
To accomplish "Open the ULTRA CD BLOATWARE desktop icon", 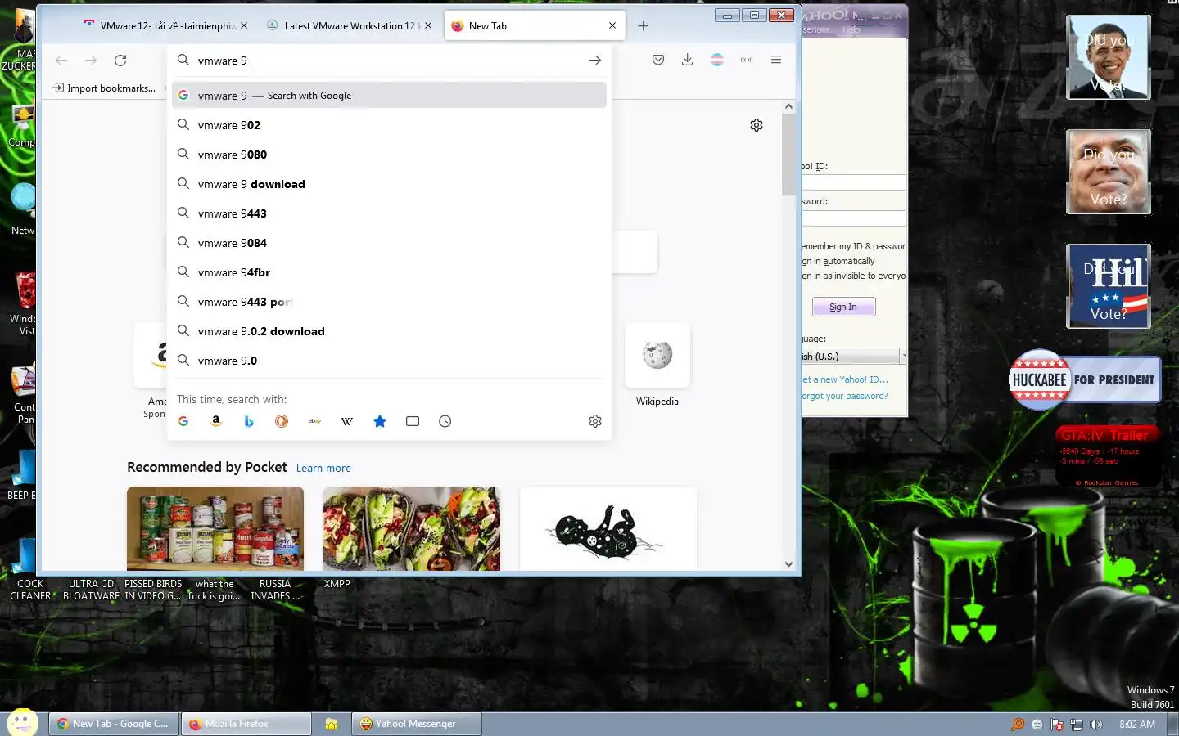I will click(91, 590).
